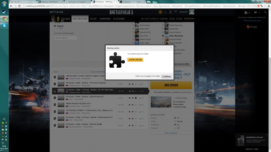This screenshot has height=152, width=271.
Task: Toggle the Donya Fortress map checkbox
Action: coord(163,32)
